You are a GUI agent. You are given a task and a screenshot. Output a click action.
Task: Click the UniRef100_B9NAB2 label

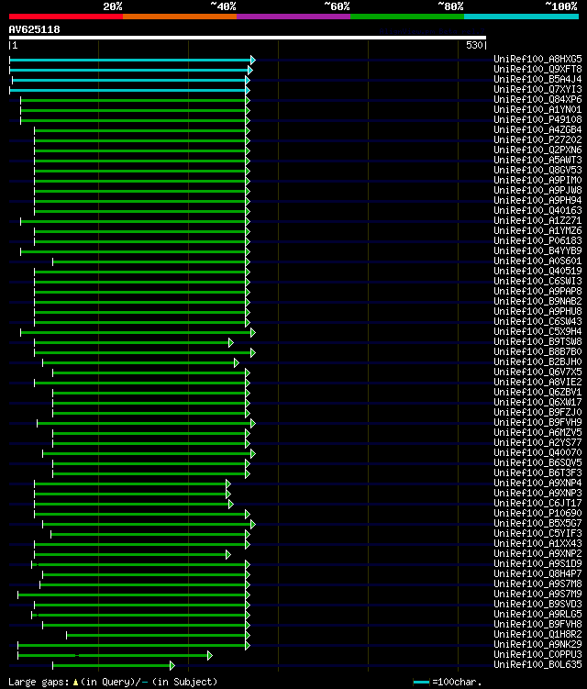[537, 302]
